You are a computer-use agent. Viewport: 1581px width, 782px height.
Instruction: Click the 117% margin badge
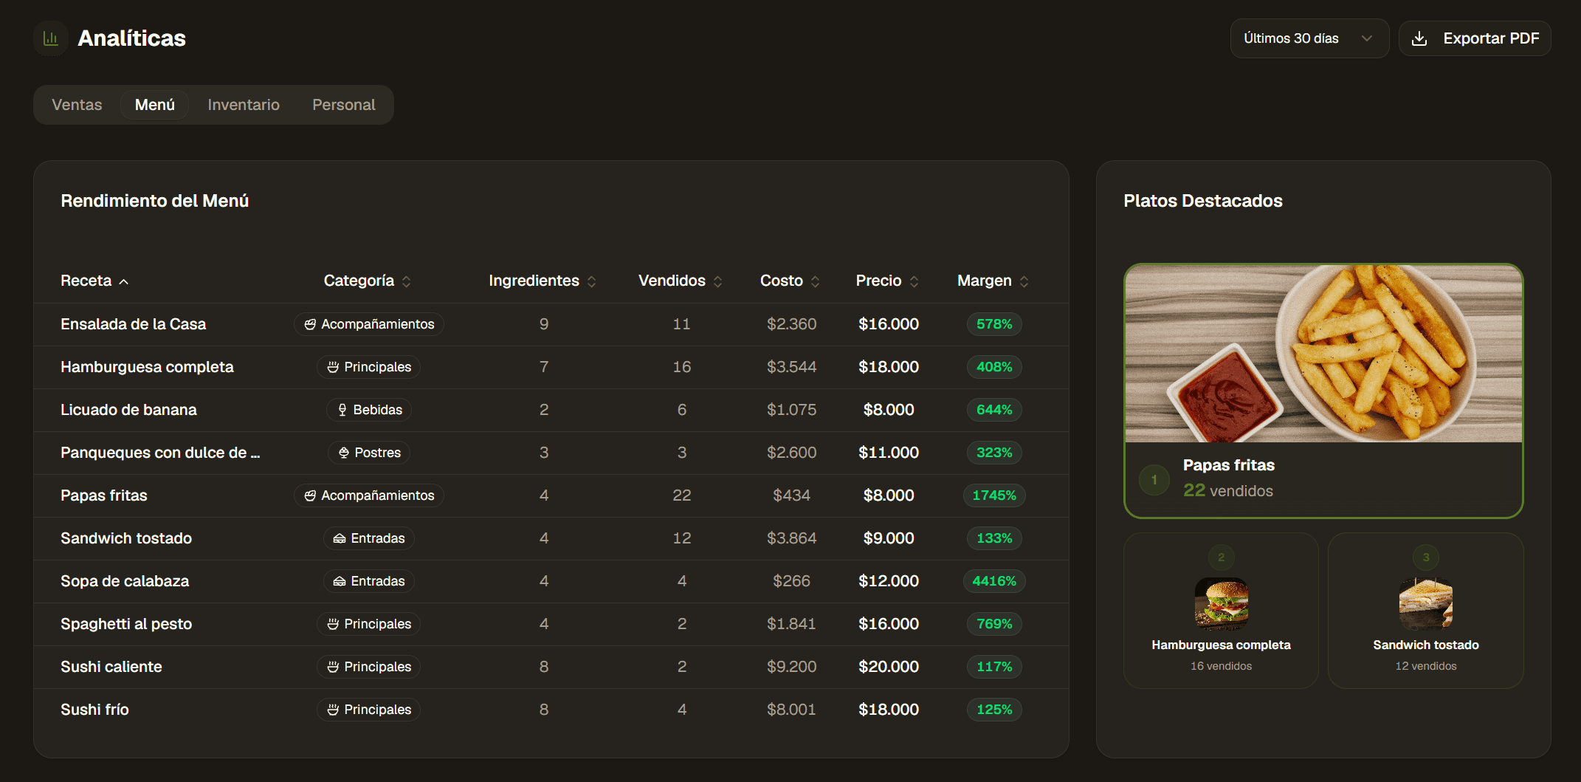tap(994, 667)
